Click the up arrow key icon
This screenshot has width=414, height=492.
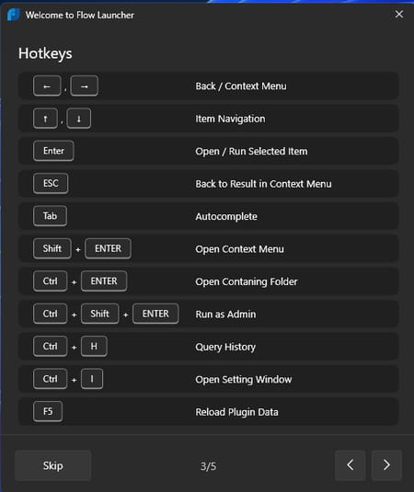point(45,119)
